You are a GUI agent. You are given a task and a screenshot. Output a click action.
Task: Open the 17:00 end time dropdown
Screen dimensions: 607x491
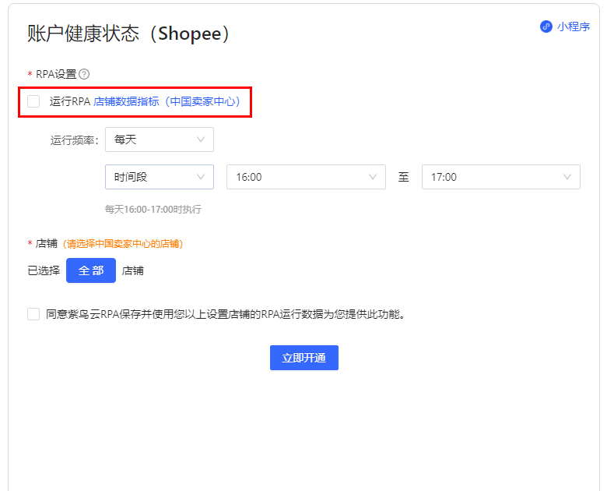[501, 177]
